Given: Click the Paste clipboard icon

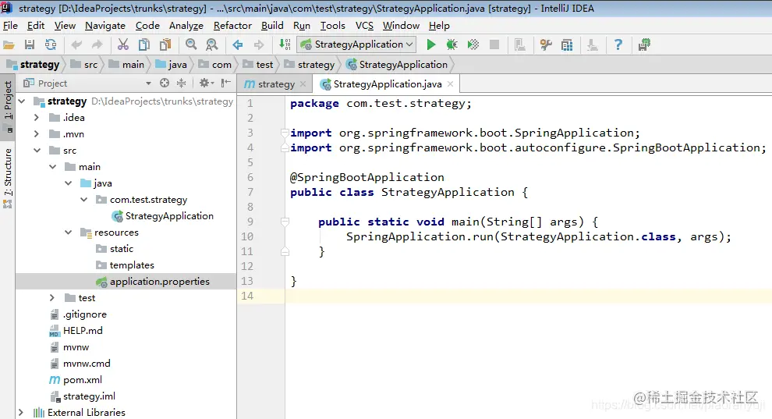Looking at the screenshot, I should pos(165,44).
